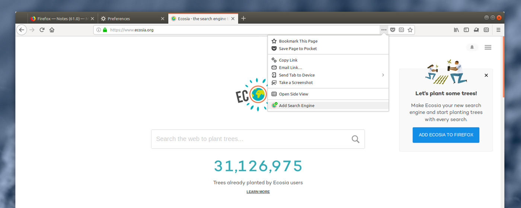Screen dimensions: 521x208
Task: Close the Firefox Notes tab
Action: click(x=92, y=19)
